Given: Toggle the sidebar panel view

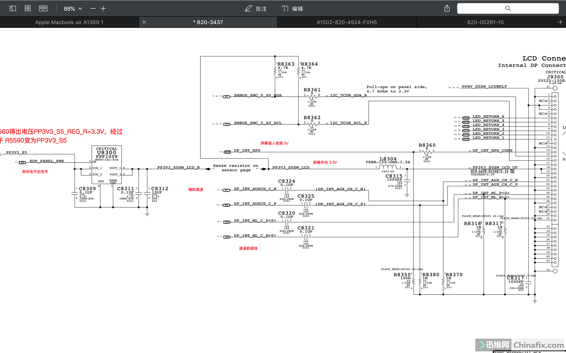Looking at the screenshot, I should tap(13, 8).
